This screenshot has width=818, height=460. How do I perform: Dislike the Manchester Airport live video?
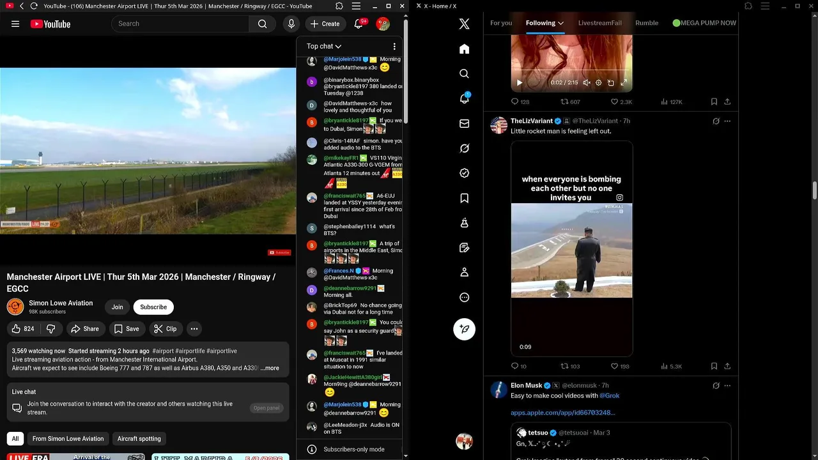(51, 328)
